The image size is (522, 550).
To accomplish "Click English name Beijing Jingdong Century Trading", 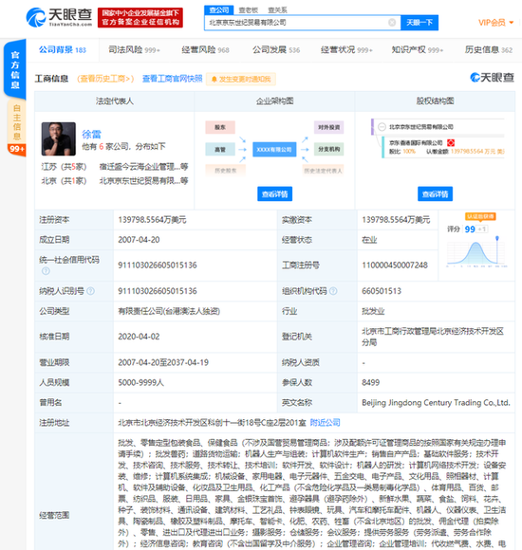I will pyautogui.click(x=436, y=403).
